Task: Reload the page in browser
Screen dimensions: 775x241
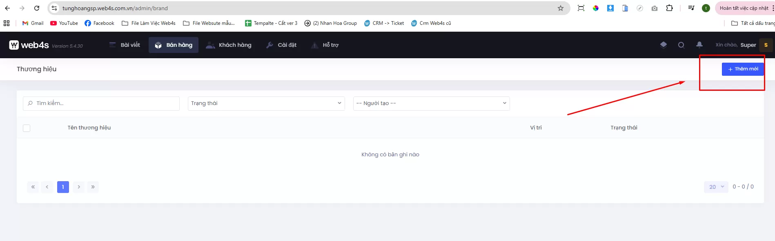Action: (x=37, y=8)
